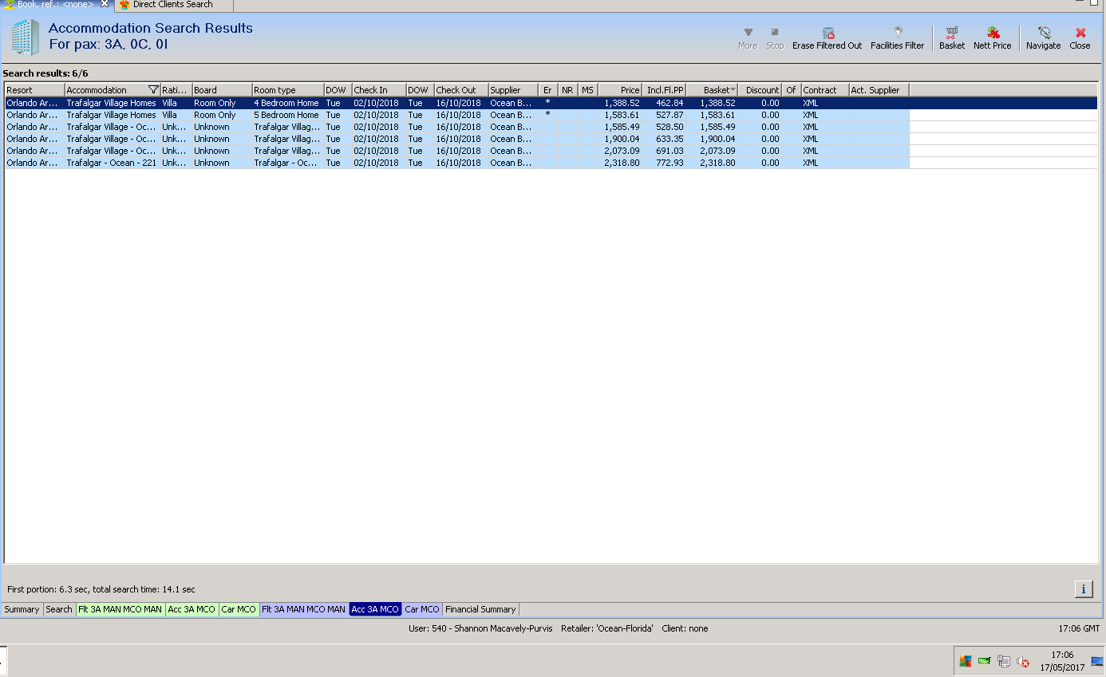Image resolution: width=1106 pixels, height=677 pixels.
Task: Click the muted volume tray icon
Action: tap(1023, 661)
